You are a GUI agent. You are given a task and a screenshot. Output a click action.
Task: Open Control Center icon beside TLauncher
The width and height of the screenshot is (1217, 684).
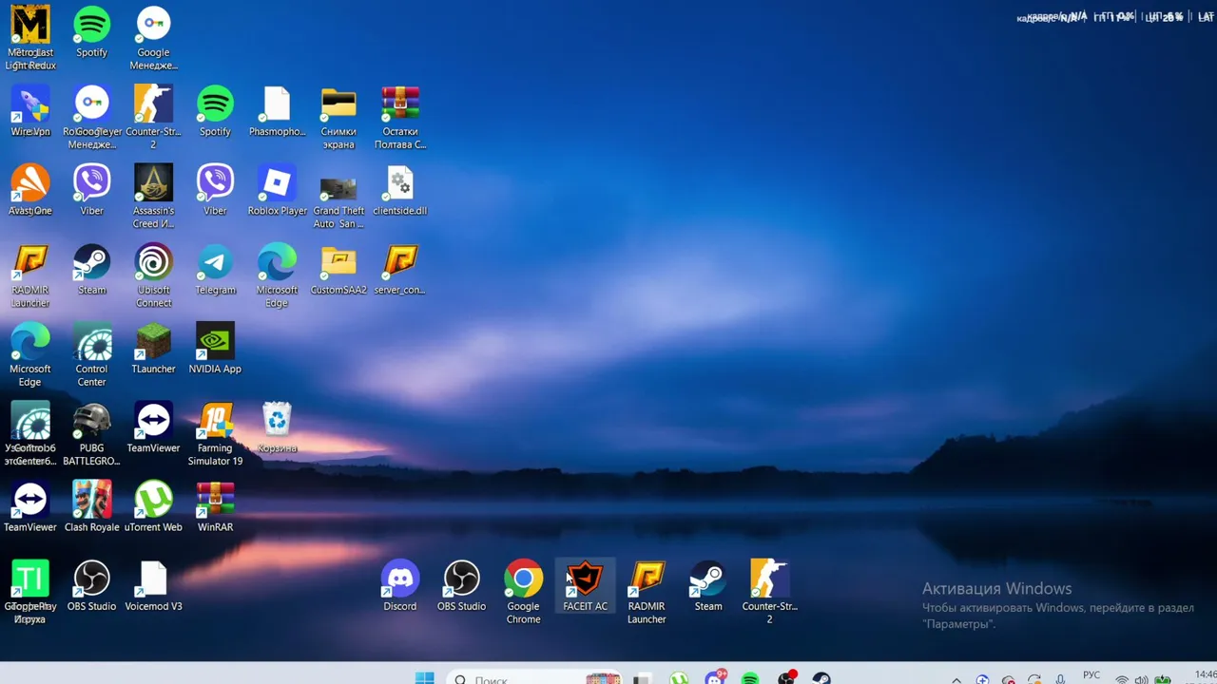click(x=91, y=354)
